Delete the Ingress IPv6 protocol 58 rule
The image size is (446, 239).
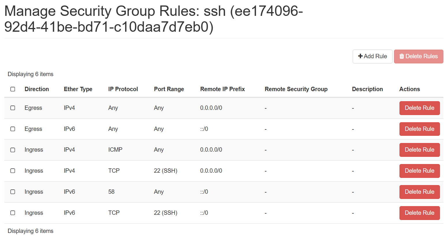tap(419, 192)
